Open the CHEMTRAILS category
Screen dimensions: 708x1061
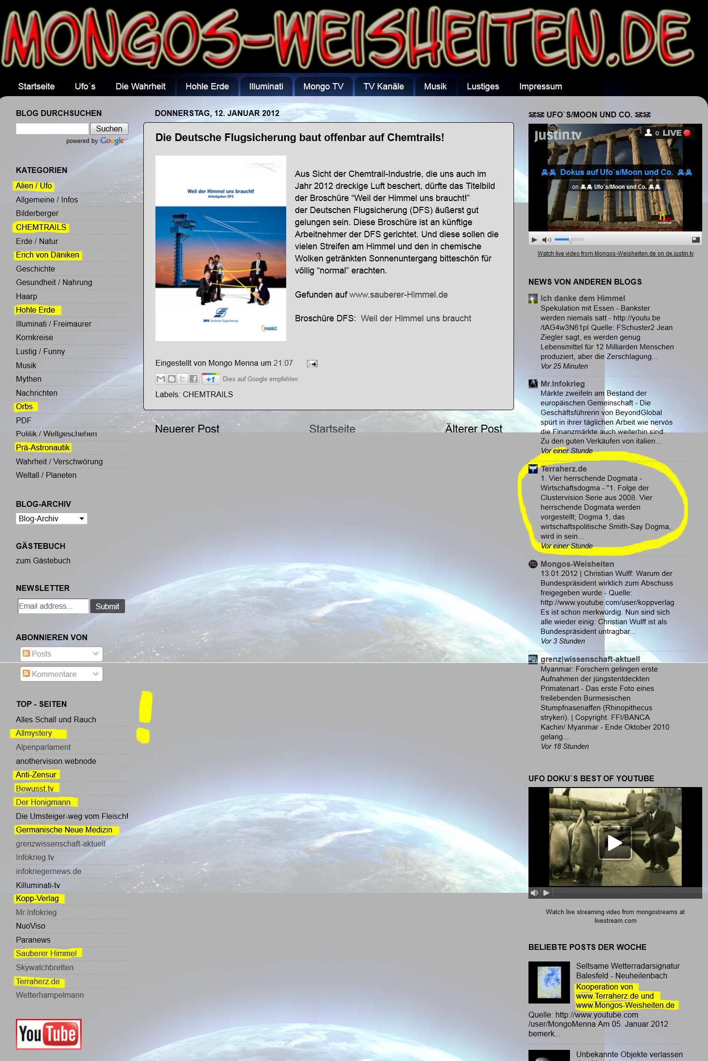coord(41,227)
